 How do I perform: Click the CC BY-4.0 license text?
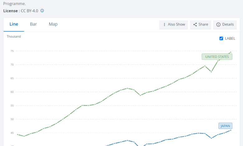tap(30, 11)
